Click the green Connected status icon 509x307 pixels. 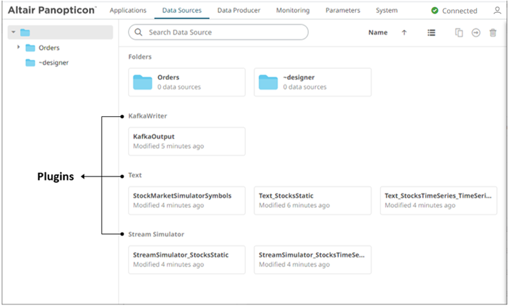[435, 11]
